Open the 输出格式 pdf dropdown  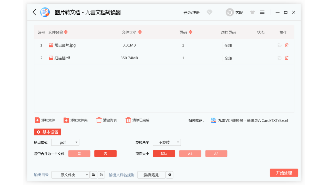65,142
